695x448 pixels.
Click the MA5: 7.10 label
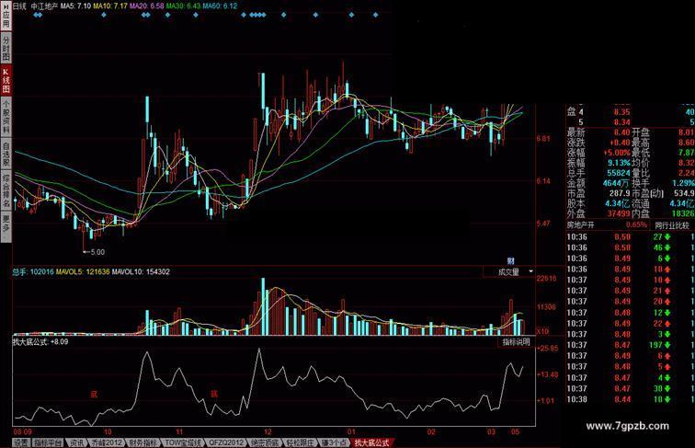click(x=75, y=6)
